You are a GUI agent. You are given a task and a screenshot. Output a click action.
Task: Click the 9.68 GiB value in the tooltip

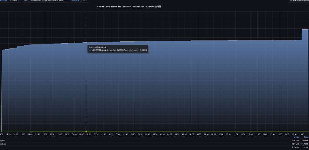[x=144, y=50]
